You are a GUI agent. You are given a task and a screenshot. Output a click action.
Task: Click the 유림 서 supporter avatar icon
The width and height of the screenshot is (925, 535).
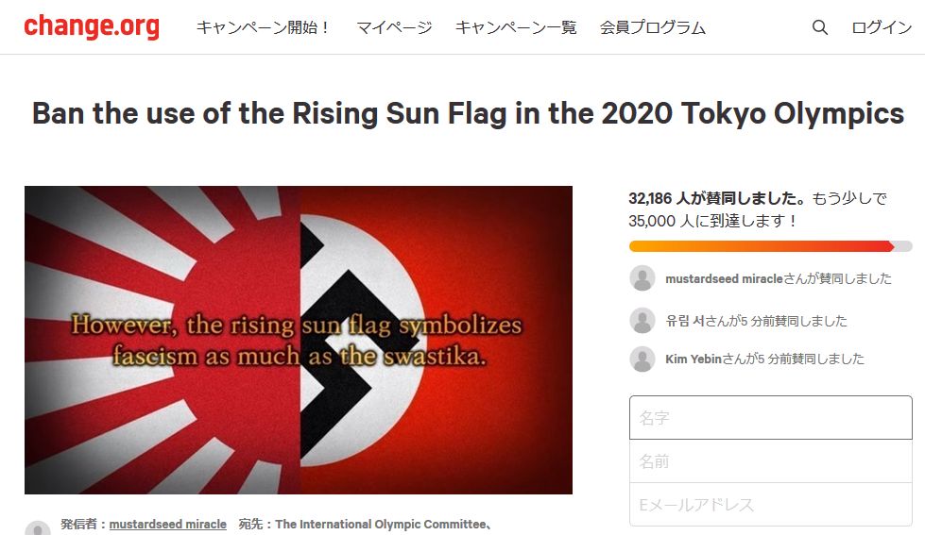coord(642,321)
